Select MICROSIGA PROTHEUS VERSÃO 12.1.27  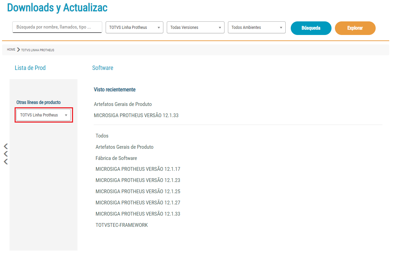pyautogui.click(x=138, y=202)
